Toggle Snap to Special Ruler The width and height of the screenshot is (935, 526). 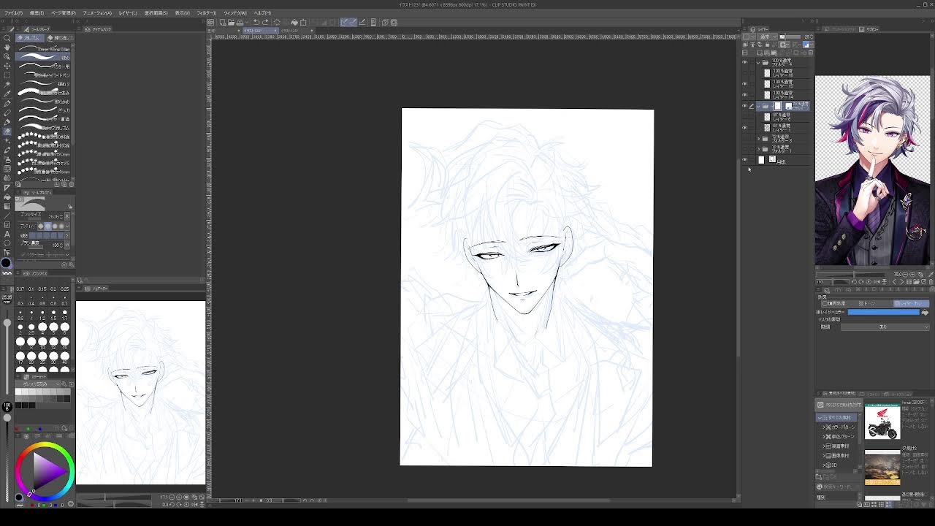click(354, 22)
